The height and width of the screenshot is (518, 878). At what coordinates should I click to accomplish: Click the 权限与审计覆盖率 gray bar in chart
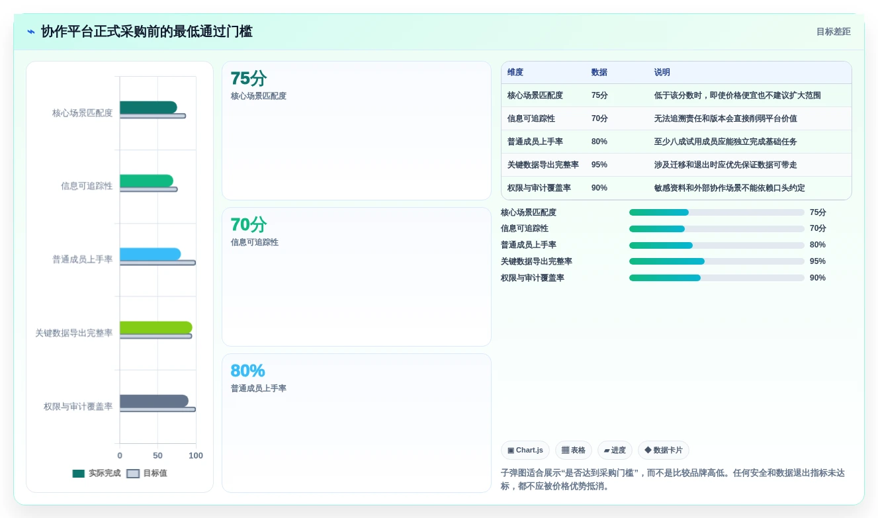154,401
